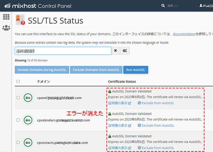Image resolution: width=213 pixels, height=152 pixels.
Task: Open the documentation link
Action: tap(184, 34)
